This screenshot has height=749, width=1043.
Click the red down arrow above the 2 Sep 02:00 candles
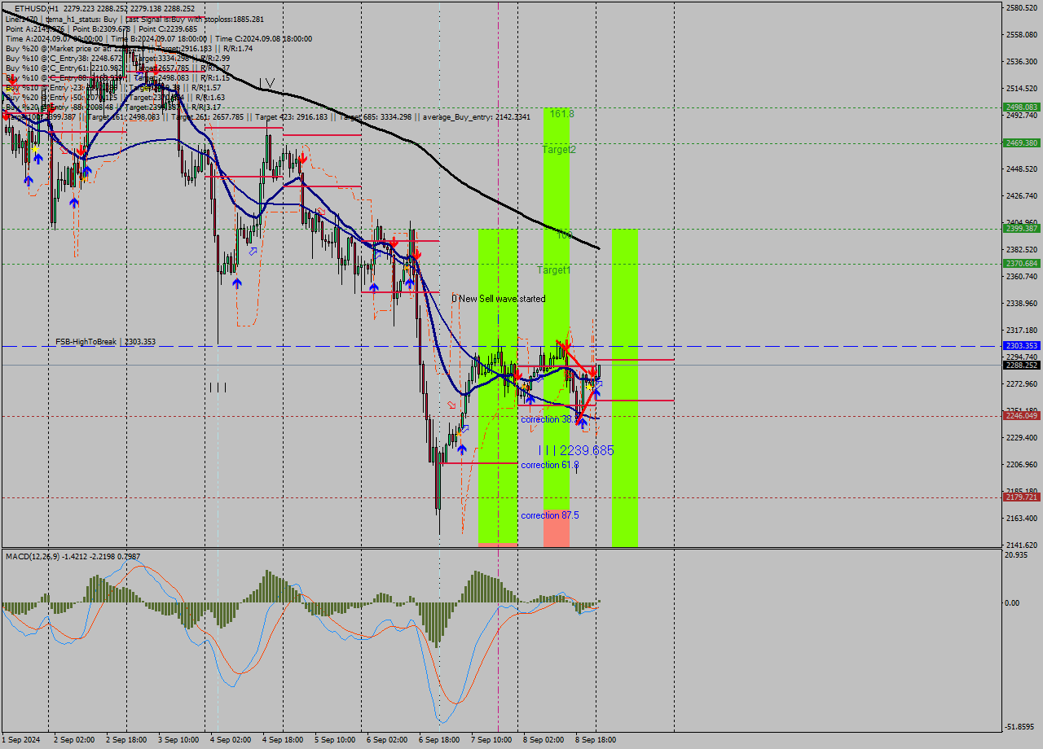[x=81, y=151]
